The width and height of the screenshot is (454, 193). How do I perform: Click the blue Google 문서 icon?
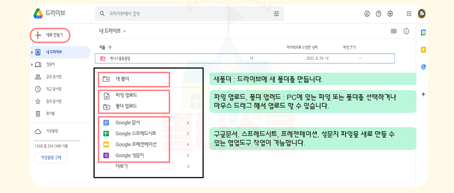click(106, 123)
